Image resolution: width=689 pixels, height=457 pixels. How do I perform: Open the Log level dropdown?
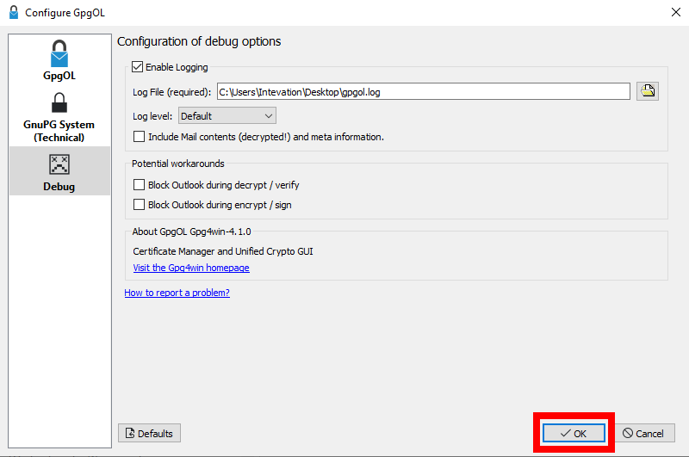pos(226,115)
